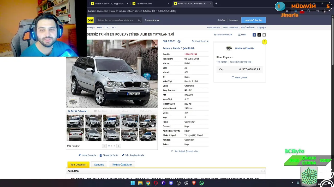Click the listing number 1298109299
Viewport: 334px width, 187px height.
coord(191,54)
